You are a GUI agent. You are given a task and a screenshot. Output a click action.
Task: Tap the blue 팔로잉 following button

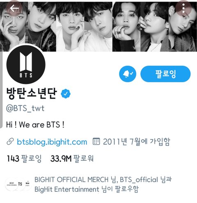[x=165, y=74]
